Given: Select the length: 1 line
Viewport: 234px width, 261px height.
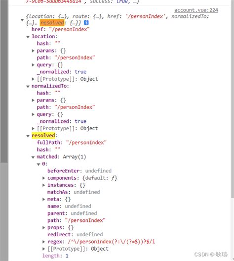Looking at the screenshot, I should (x=55, y=256).
